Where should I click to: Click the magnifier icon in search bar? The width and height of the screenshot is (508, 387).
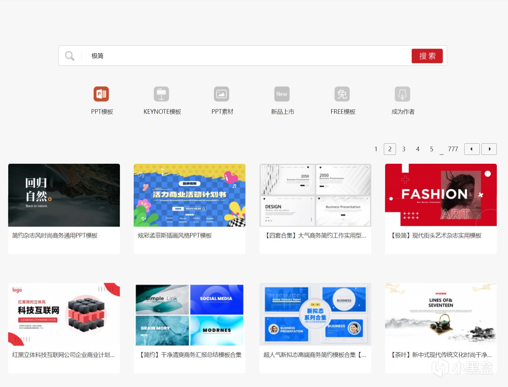click(70, 56)
